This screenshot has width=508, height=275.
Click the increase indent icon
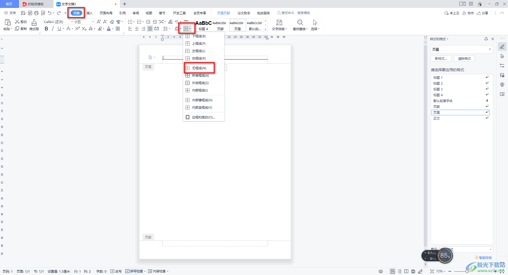point(155,22)
